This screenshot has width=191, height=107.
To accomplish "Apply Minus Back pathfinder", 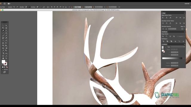I will click(183, 41).
